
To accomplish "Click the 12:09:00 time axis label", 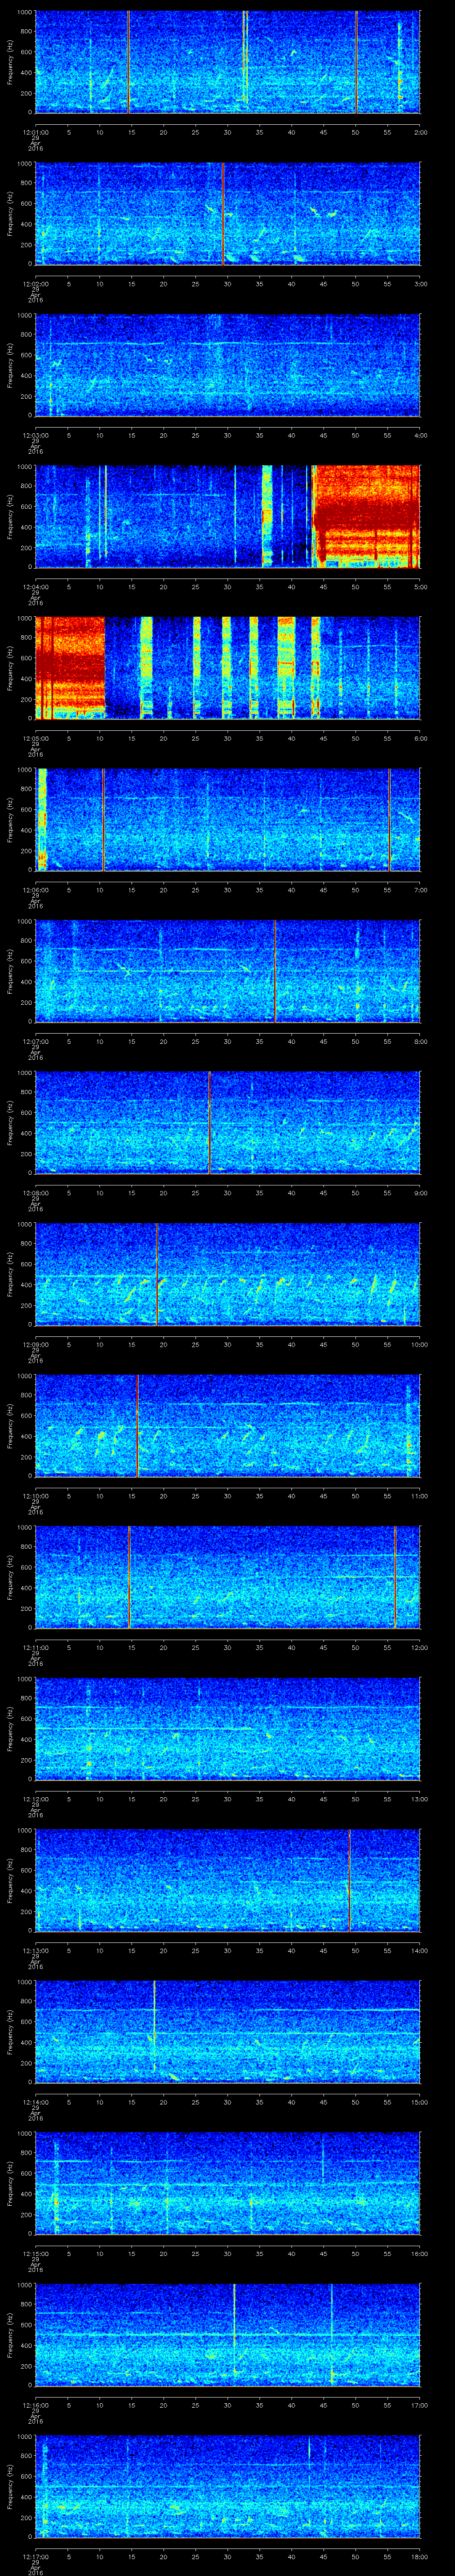I will (35, 1343).
